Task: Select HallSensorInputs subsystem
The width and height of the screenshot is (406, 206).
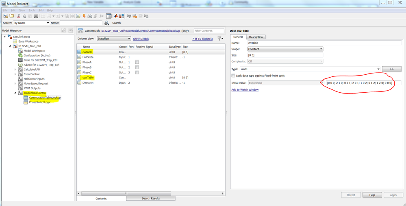Action: [x=34, y=79]
